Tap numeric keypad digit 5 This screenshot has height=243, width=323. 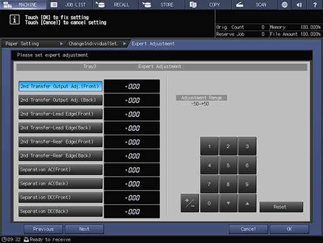[x=228, y=165]
